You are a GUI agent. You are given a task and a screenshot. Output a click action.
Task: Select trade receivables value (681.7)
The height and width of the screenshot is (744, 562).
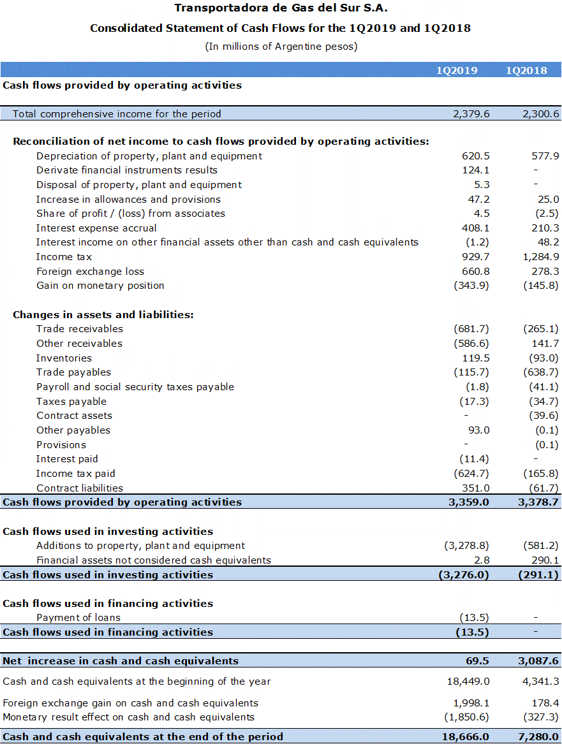point(471,329)
